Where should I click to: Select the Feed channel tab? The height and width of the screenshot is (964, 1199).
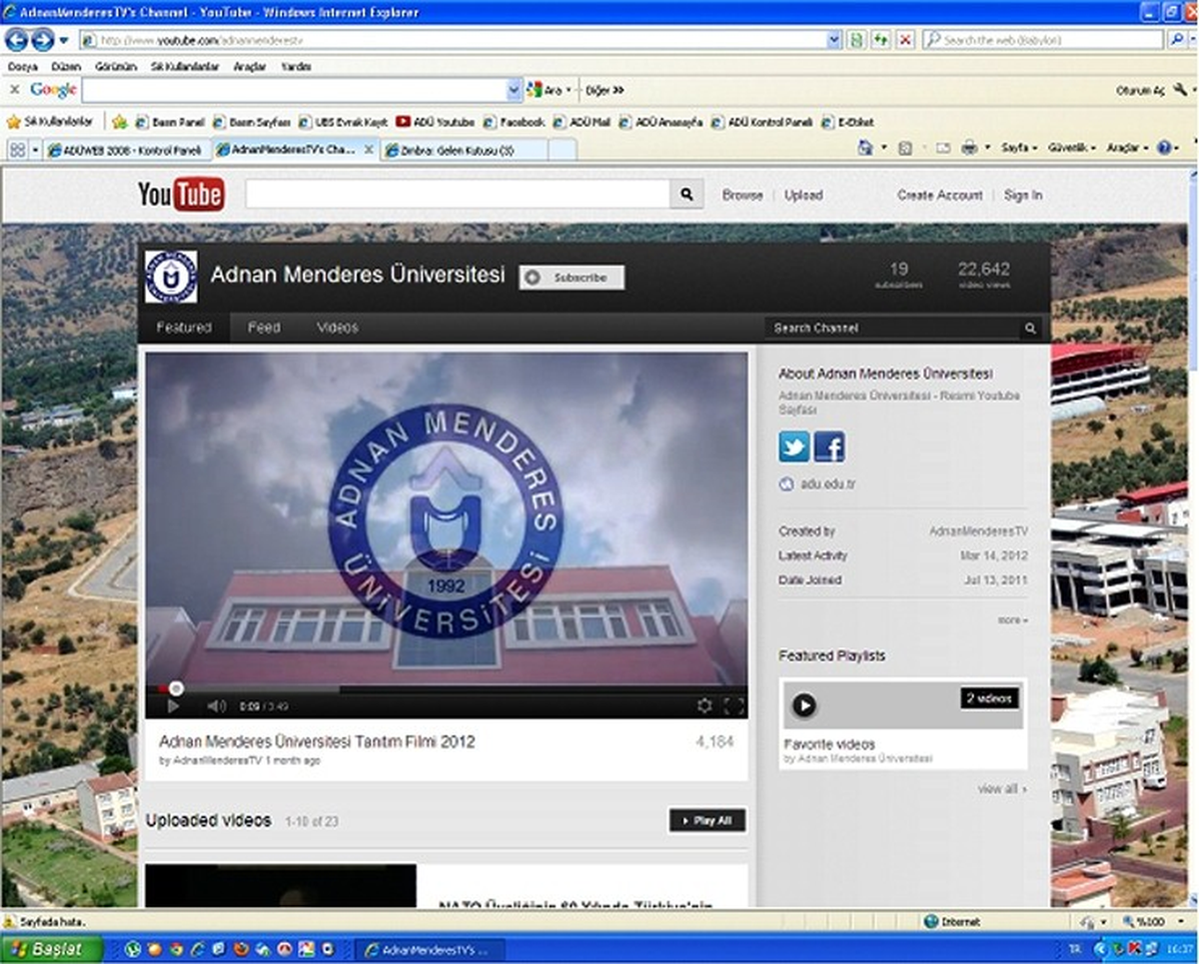pos(264,328)
